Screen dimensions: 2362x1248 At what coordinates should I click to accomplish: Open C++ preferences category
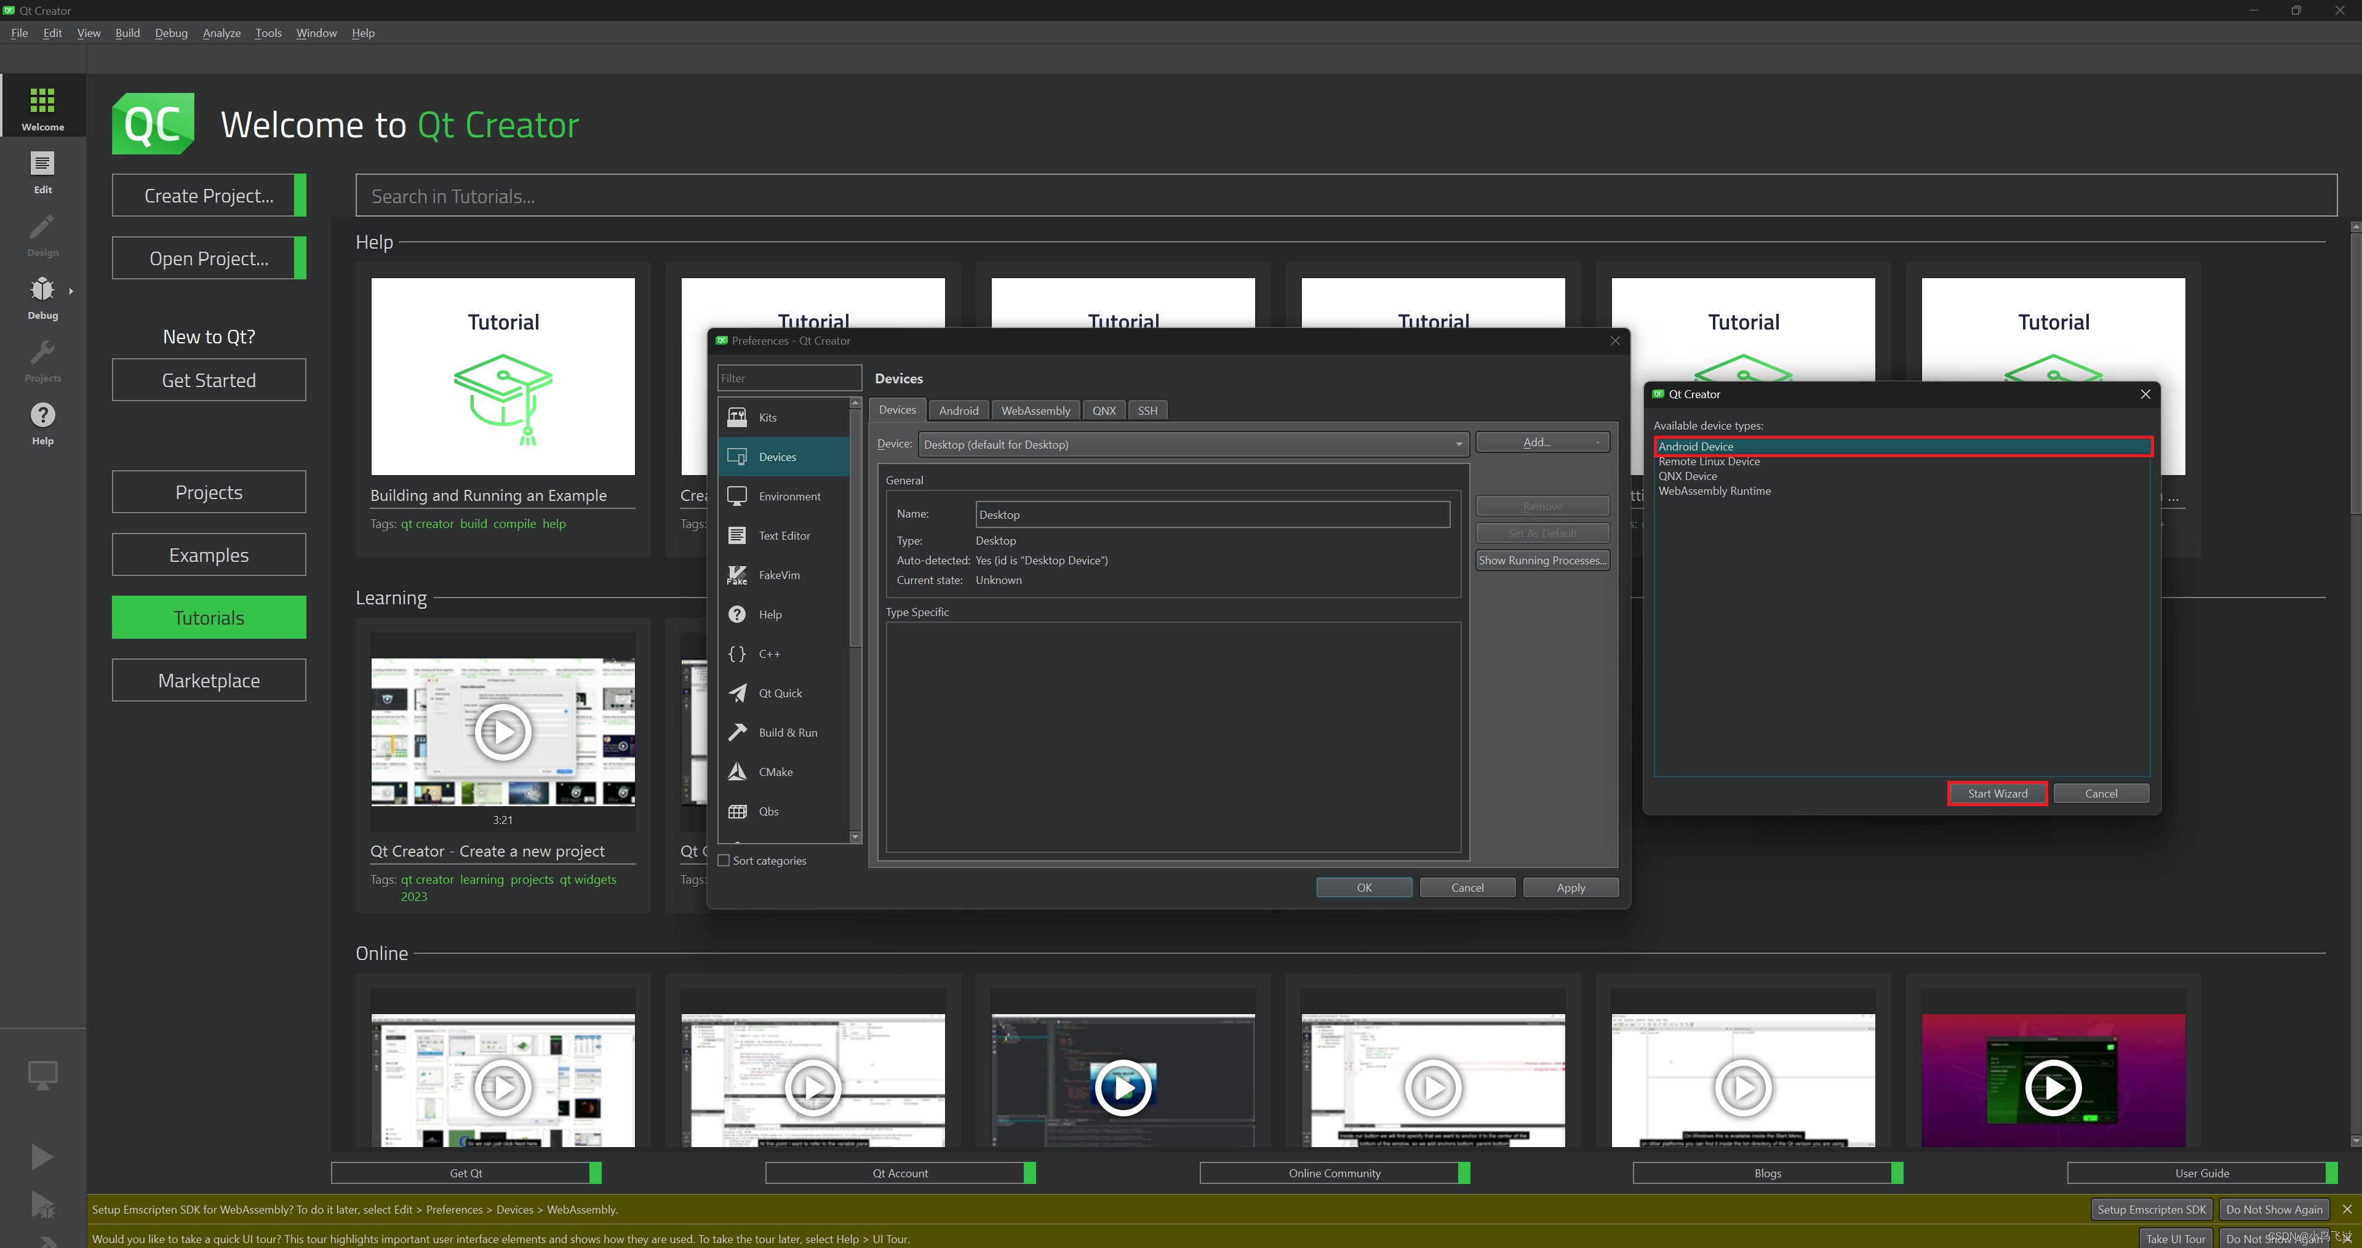coord(783,654)
